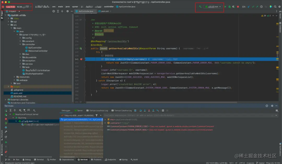The height and width of the screenshot is (164, 282).
Task: Click Select Opened File target icon
Action: [x=54, y=11]
